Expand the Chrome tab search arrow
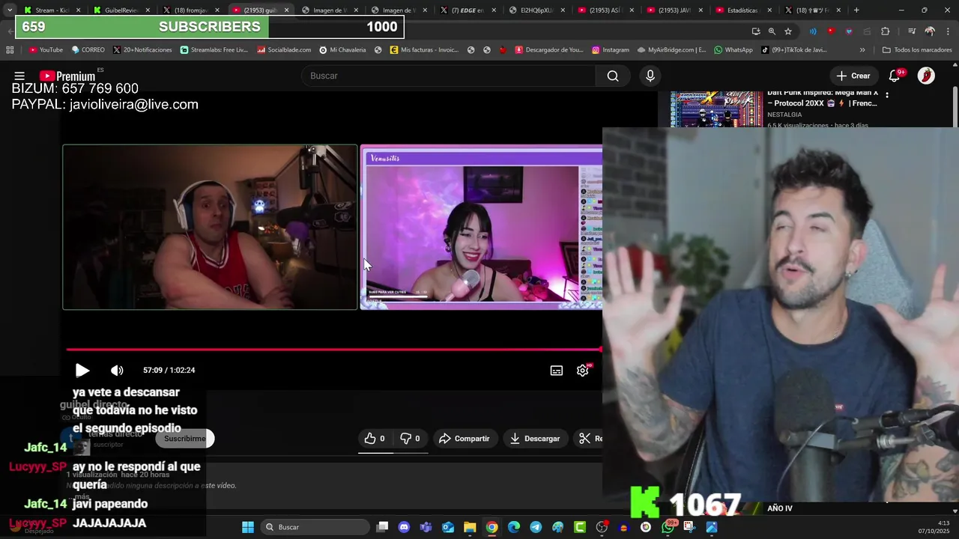Viewport: 959px width, 539px height. pyautogui.click(x=9, y=10)
